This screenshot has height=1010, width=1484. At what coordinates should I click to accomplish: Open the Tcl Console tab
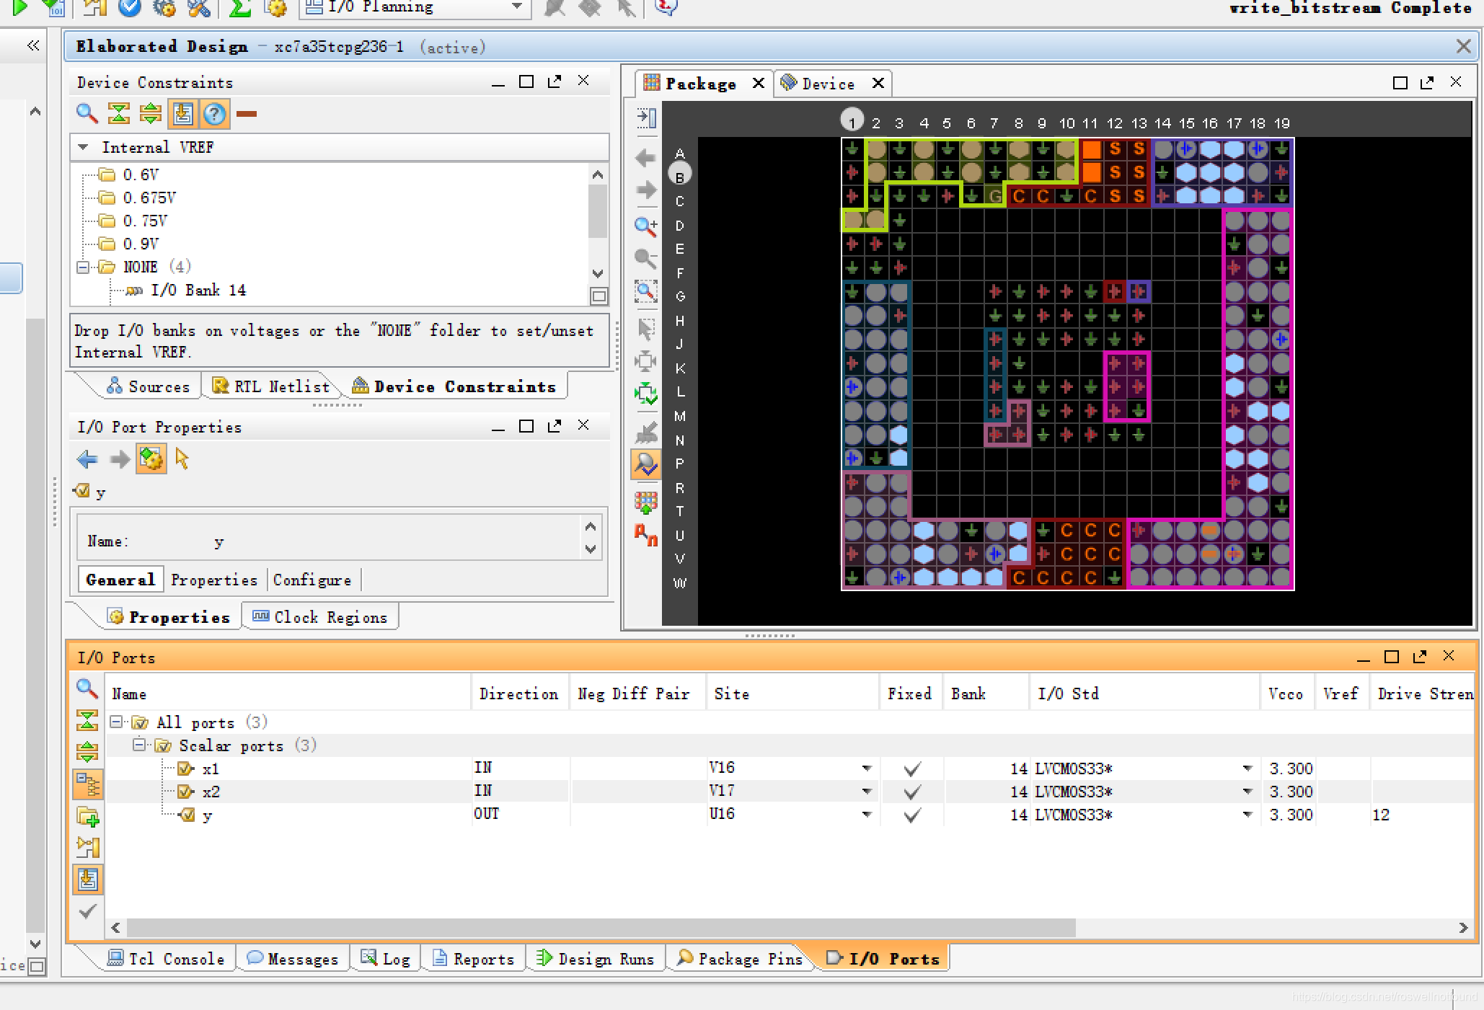166,959
